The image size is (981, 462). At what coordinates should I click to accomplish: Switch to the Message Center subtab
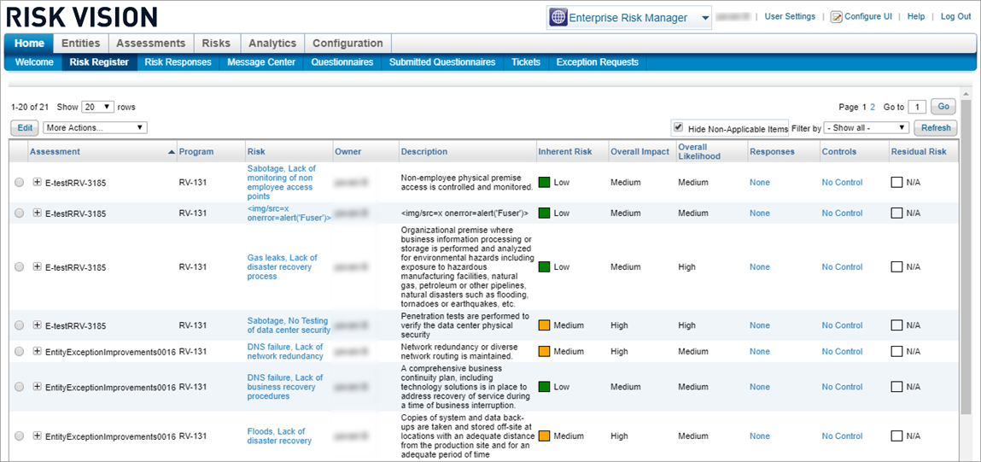(261, 62)
